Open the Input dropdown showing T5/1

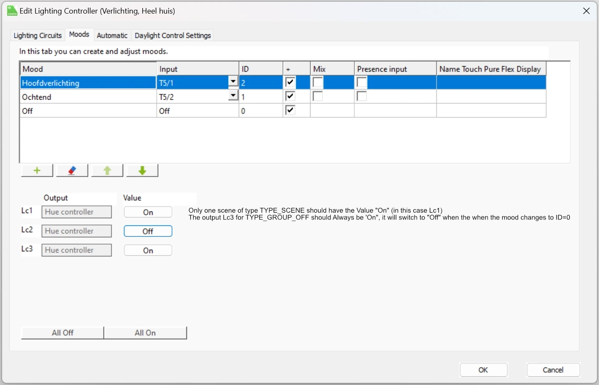pos(233,81)
